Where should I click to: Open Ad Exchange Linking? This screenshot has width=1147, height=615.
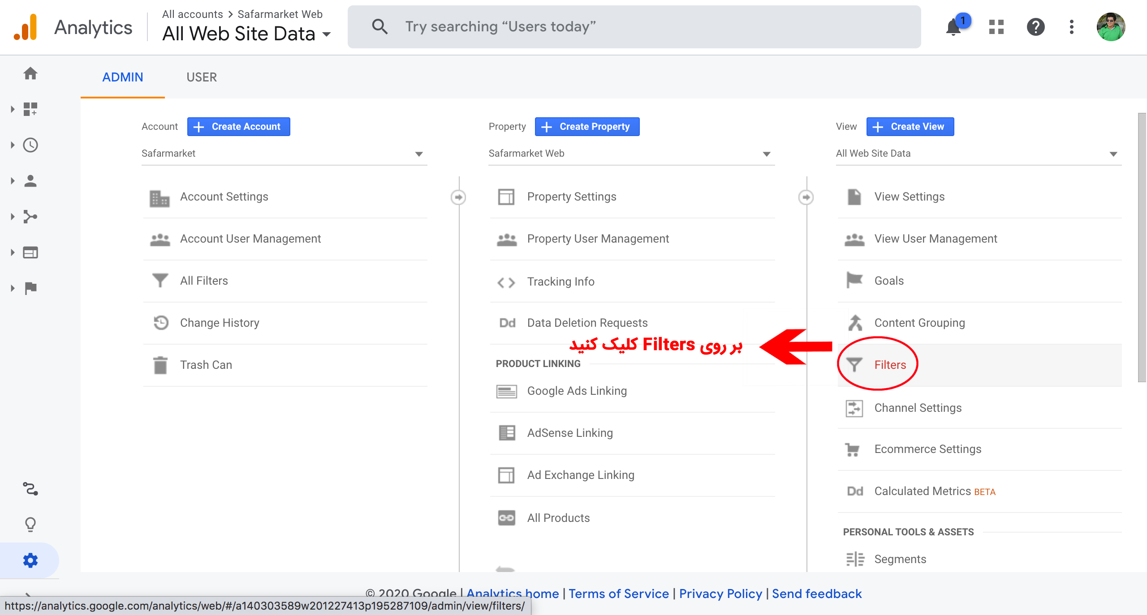[x=632, y=475]
